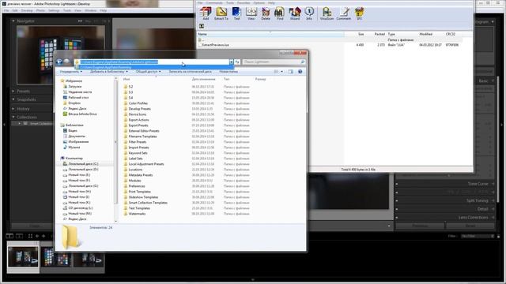Click the Новая папка button in Explorer
506x284 pixels.
(x=228, y=72)
